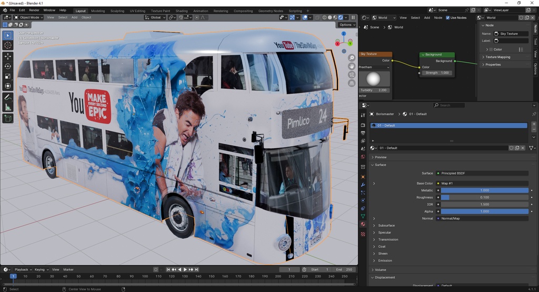539x292 pixels.
Task: Expand the Texture Mapping panel
Action: (497, 57)
